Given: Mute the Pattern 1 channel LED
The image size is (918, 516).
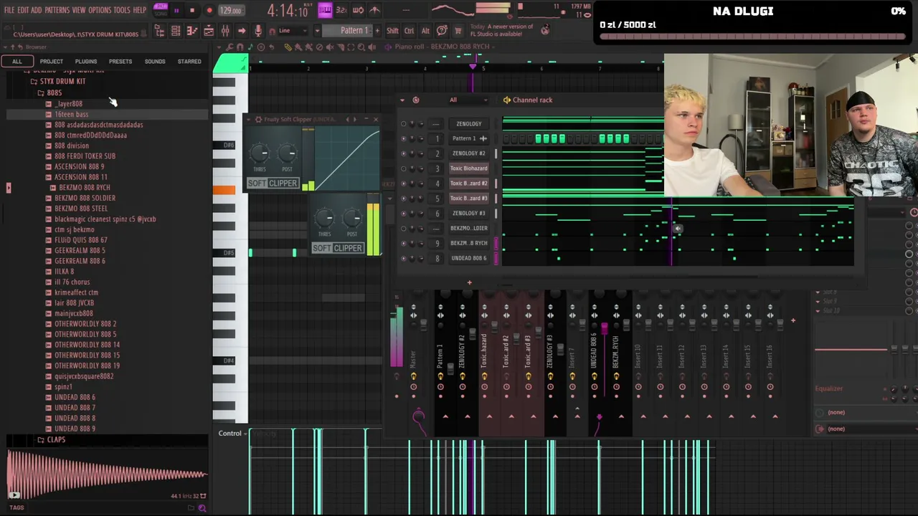Looking at the screenshot, I should pos(403,138).
